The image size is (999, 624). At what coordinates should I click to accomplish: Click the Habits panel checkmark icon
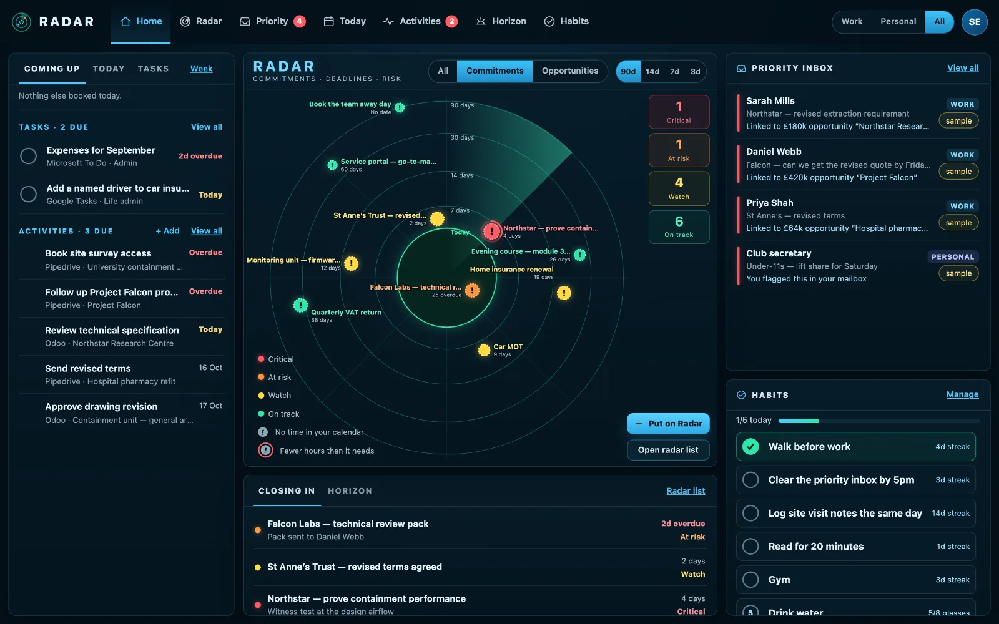tap(741, 395)
